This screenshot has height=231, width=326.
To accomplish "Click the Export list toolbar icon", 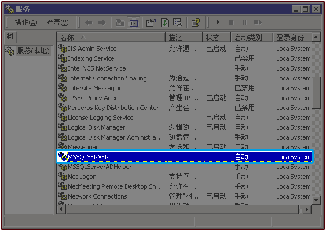I will 178,23.
